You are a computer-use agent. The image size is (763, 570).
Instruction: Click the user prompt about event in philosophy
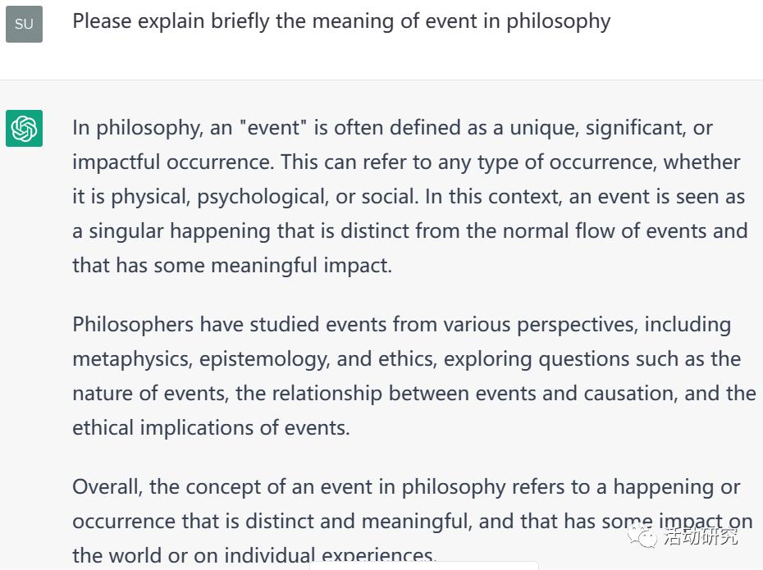[341, 22]
